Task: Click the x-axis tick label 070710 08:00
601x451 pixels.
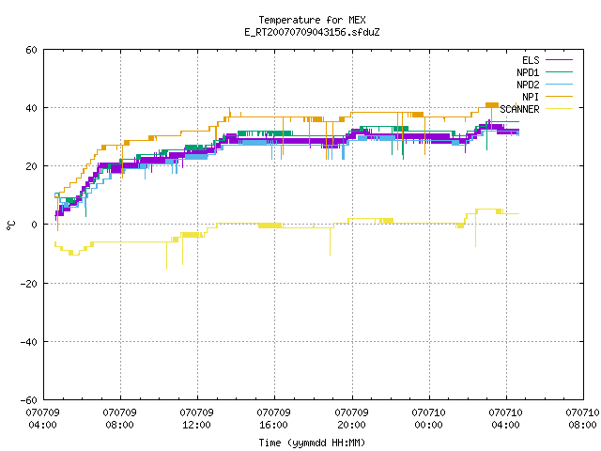Action: click(582, 418)
